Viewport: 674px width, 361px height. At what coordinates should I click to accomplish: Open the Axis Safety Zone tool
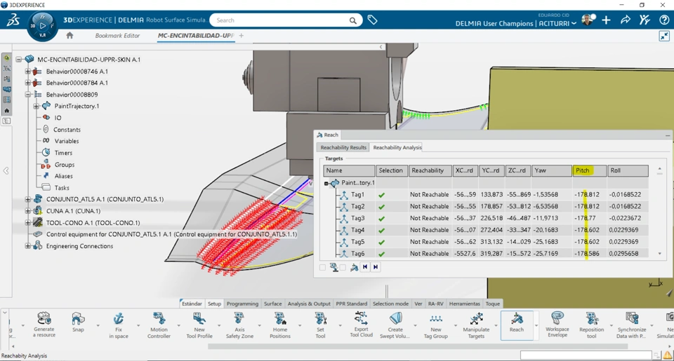(x=239, y=325)
